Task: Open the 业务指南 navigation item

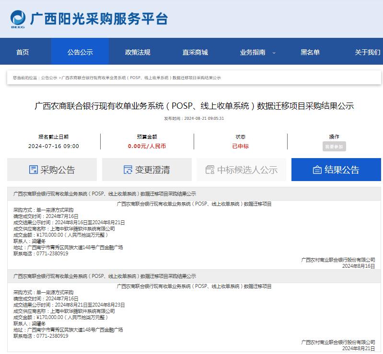Action: (x=253, y=52)
